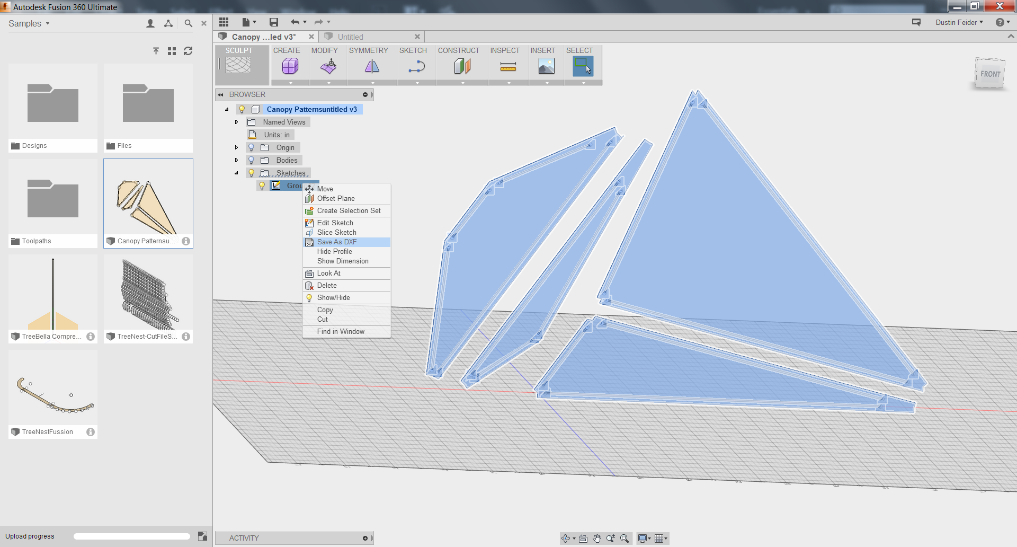
Task: Expand the Origin tree node
Action: coord(237,147)
